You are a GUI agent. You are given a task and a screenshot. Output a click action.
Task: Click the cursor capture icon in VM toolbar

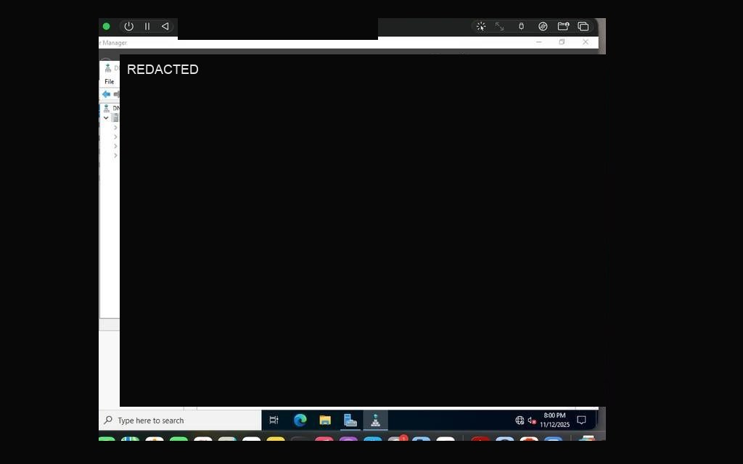click(x=481, y=27)
